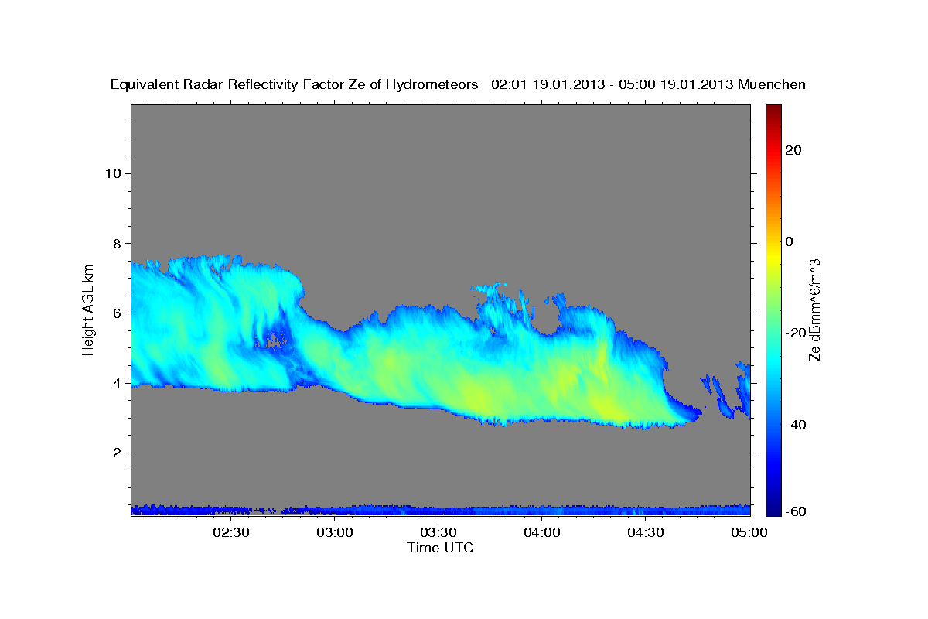Click the dark blue bottom of colorbar
Viewport: 928px width, 619px height.
coord(773,507)
